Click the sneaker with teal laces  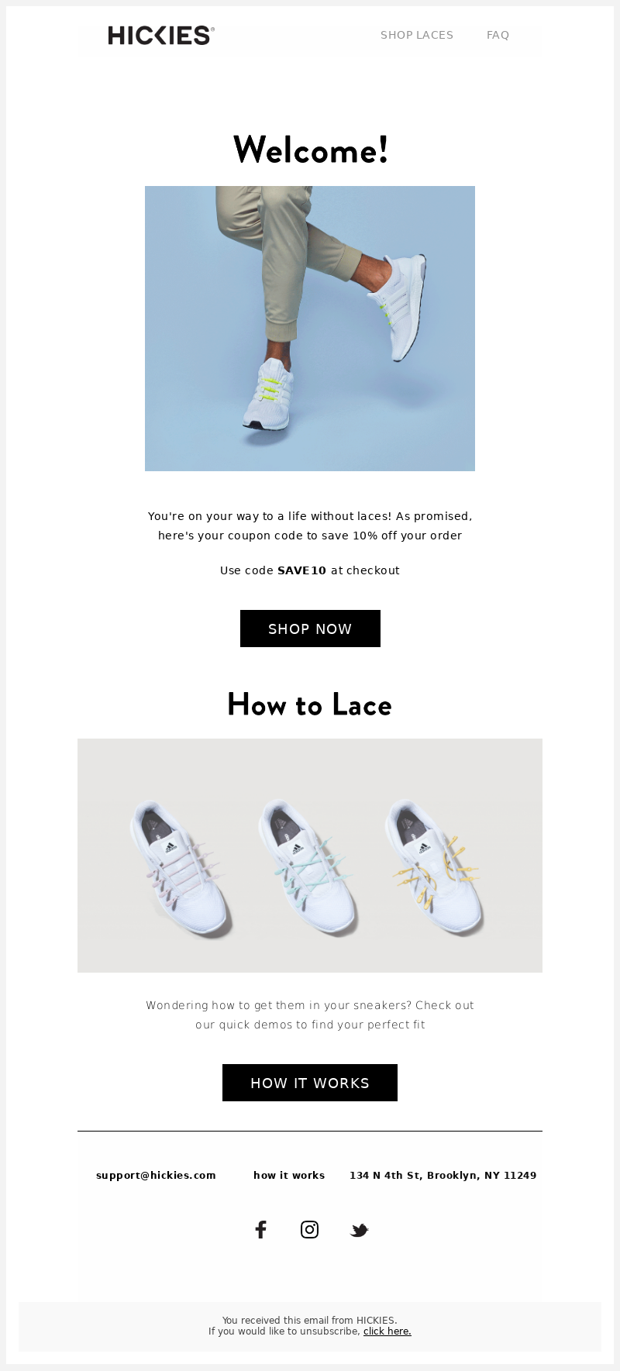point(308,869)
